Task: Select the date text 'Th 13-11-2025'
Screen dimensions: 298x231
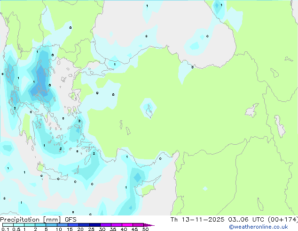Action: click(x=197, y=220)
